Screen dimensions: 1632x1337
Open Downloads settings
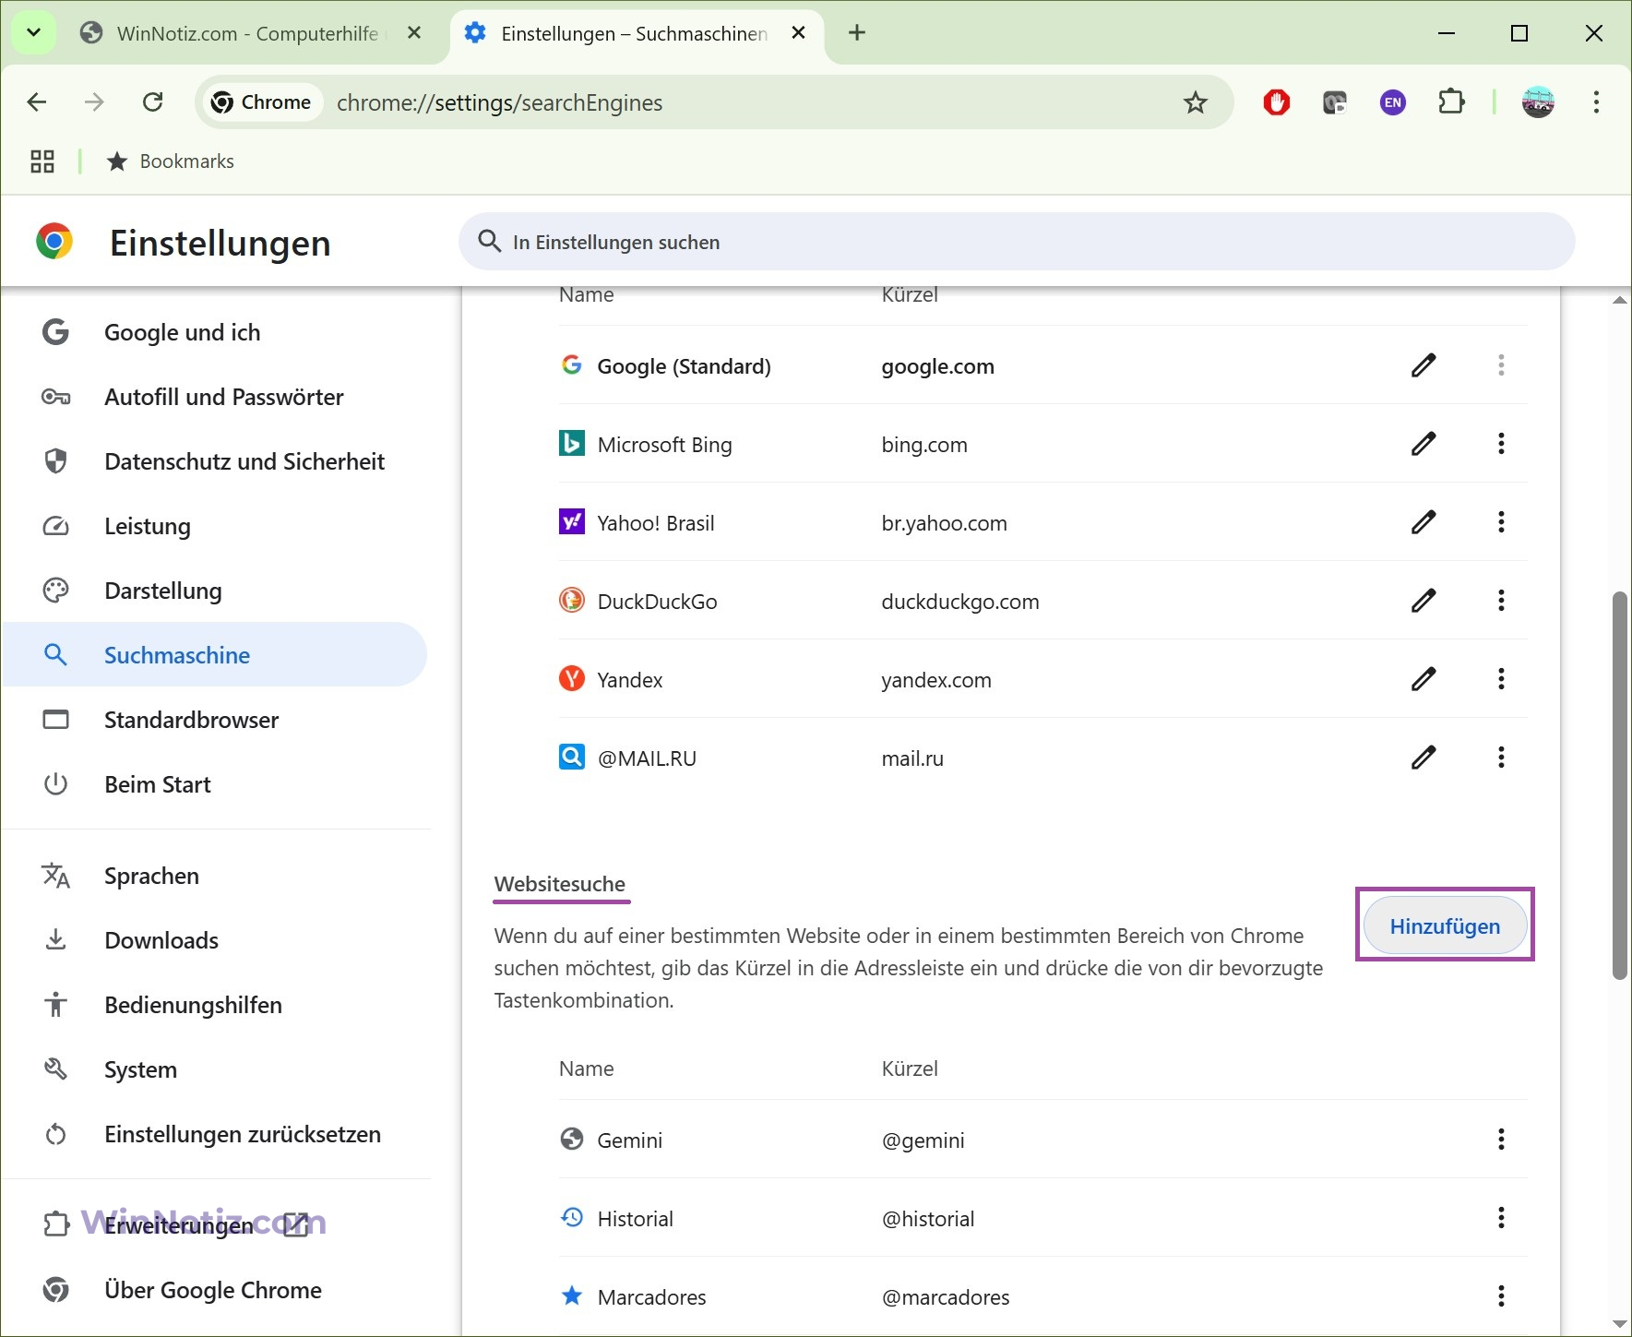[x=215, y=940]
